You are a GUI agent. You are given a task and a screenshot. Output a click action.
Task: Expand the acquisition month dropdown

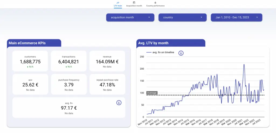[130, 17]
